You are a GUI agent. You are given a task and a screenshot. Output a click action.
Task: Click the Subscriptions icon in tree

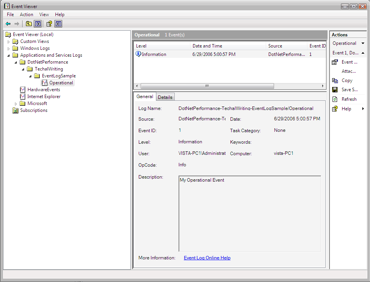pos(15,110)
